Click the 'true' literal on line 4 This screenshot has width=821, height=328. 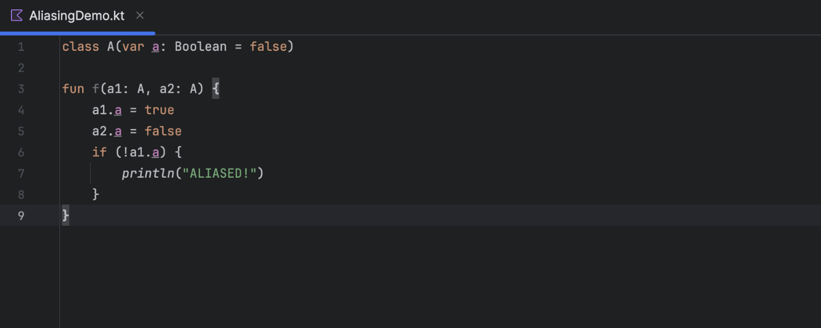(159, 110)
